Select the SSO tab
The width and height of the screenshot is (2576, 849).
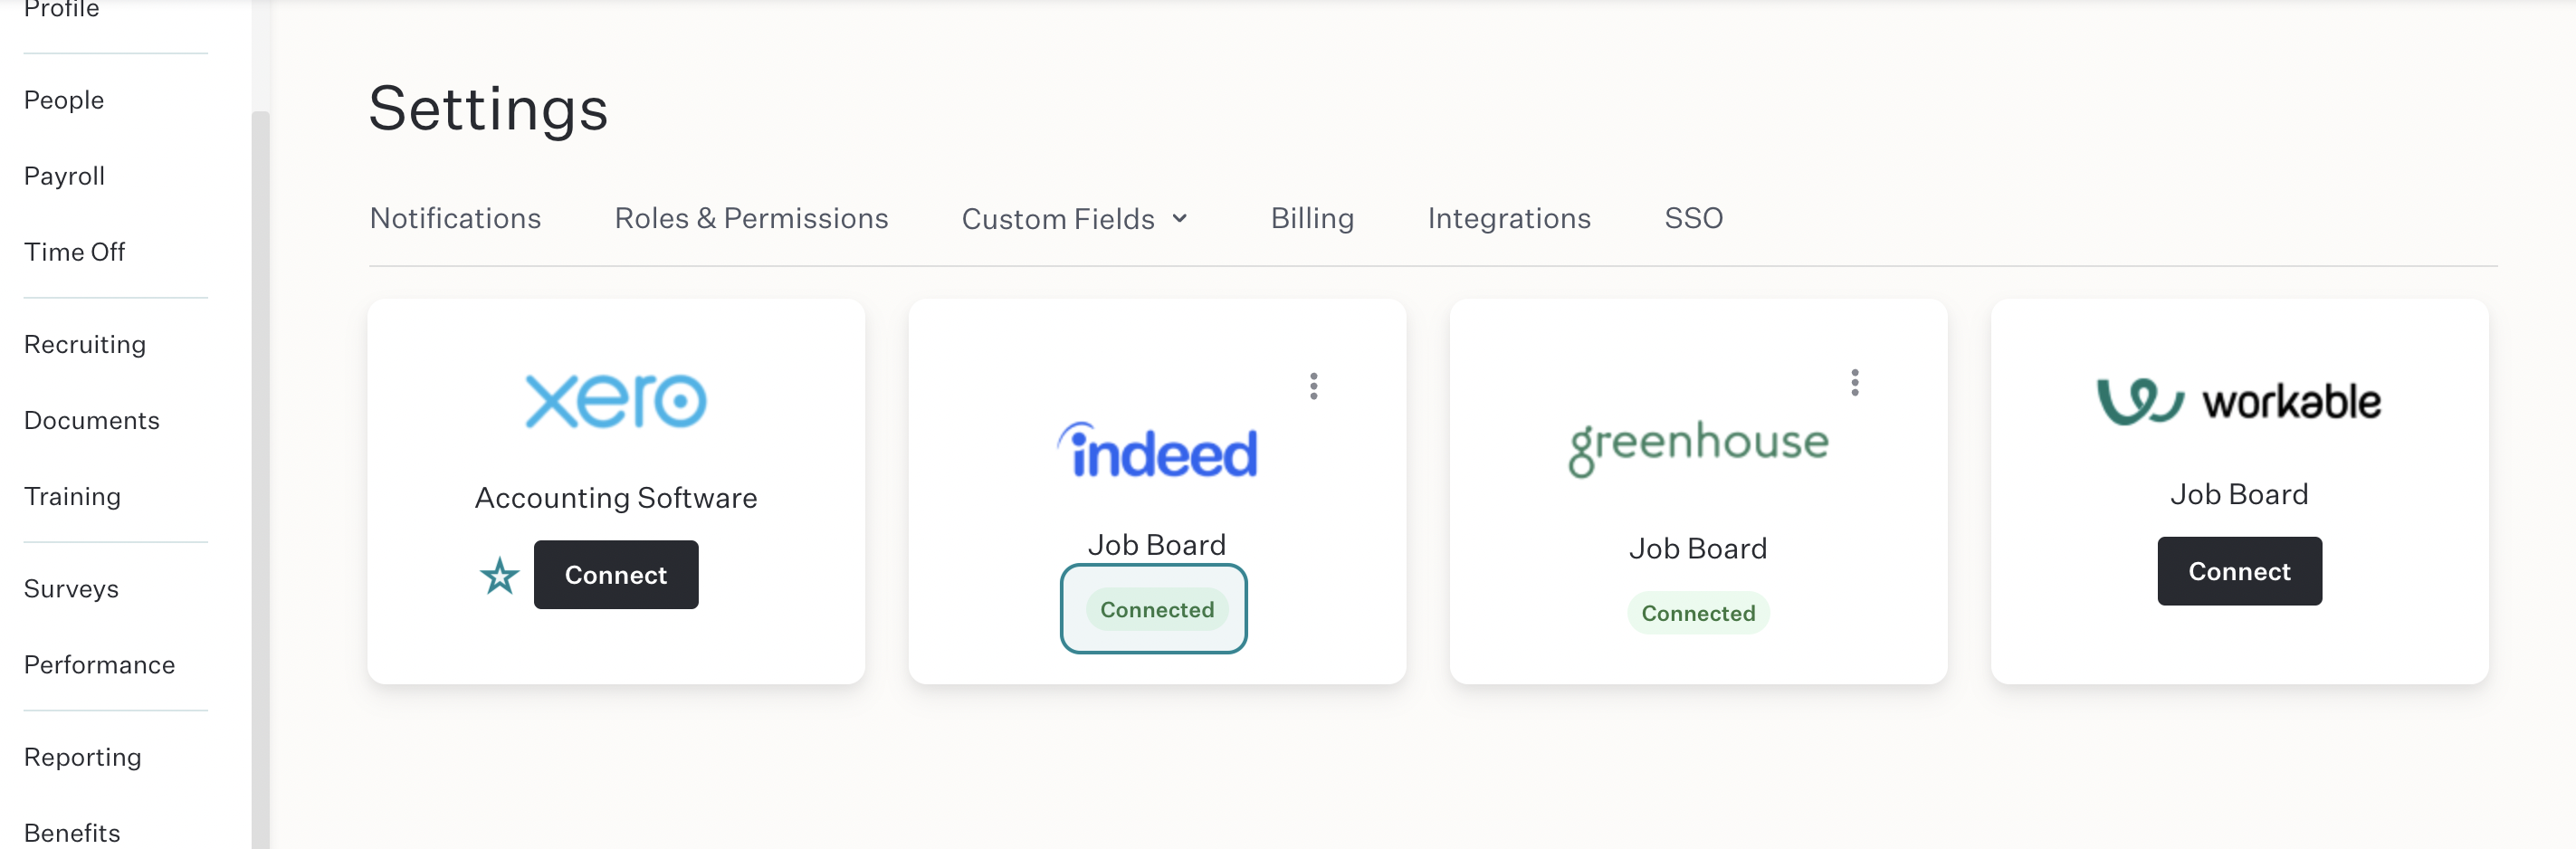coord(1693,218)
